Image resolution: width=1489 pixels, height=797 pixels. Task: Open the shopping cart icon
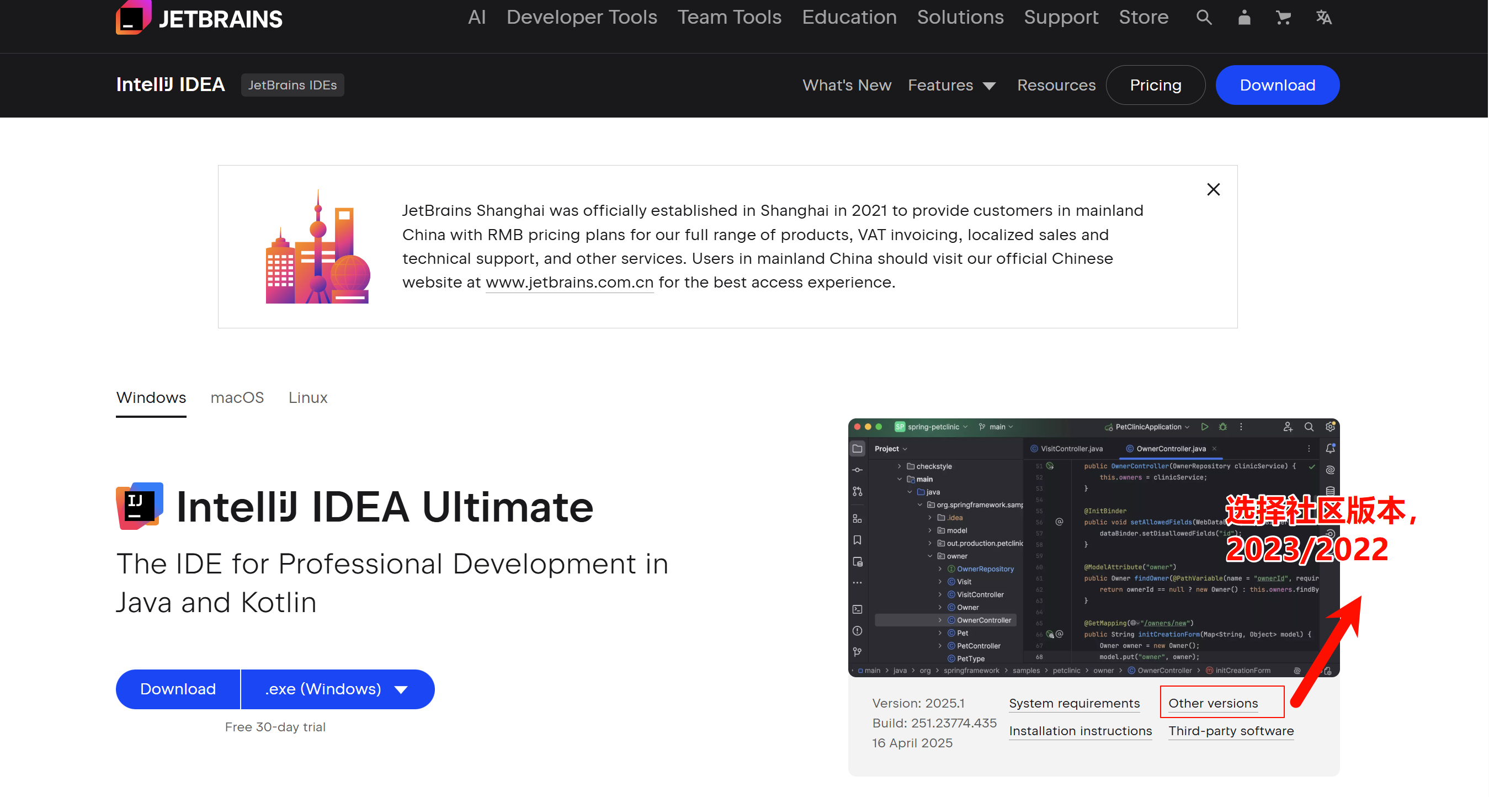1283,17
